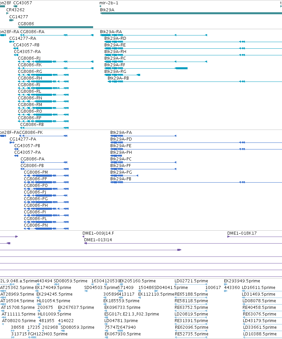Select EST SD04503.5prime
282x339 pixels.
101,288
